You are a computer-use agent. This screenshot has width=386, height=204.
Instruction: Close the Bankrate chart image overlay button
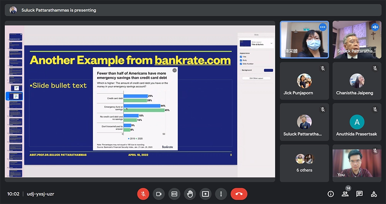[174, 70]
